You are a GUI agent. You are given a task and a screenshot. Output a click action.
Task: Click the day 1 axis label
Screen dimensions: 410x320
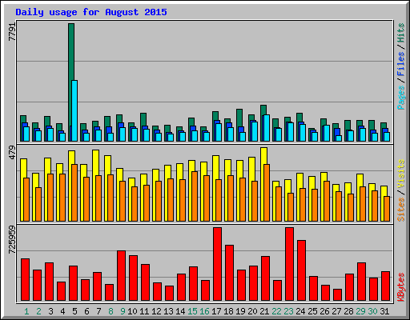(x=26, y=311)
